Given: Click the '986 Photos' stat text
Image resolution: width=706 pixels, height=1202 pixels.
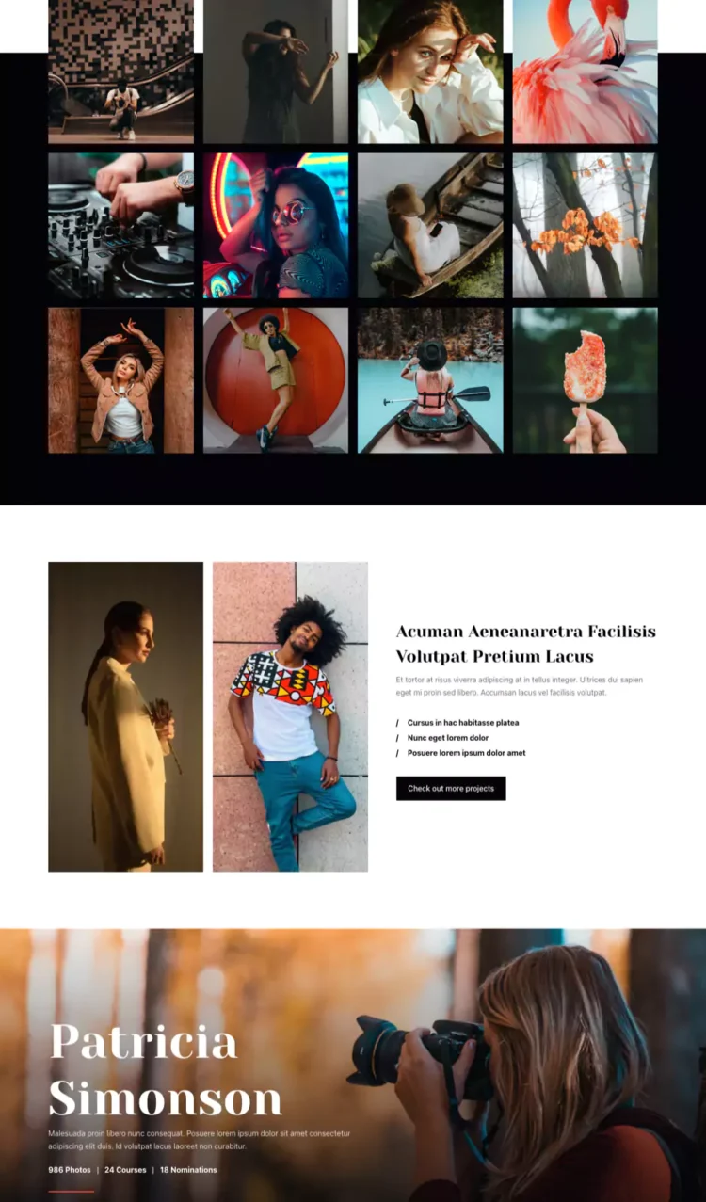Looking at the screenshot, I should coord(70,1170).
